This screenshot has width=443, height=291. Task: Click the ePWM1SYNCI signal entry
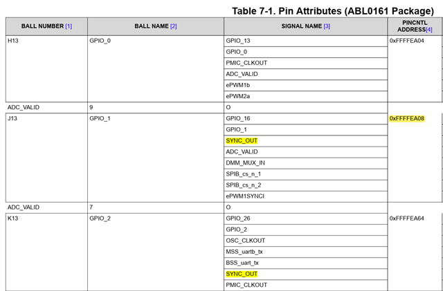tap(244, 196)
